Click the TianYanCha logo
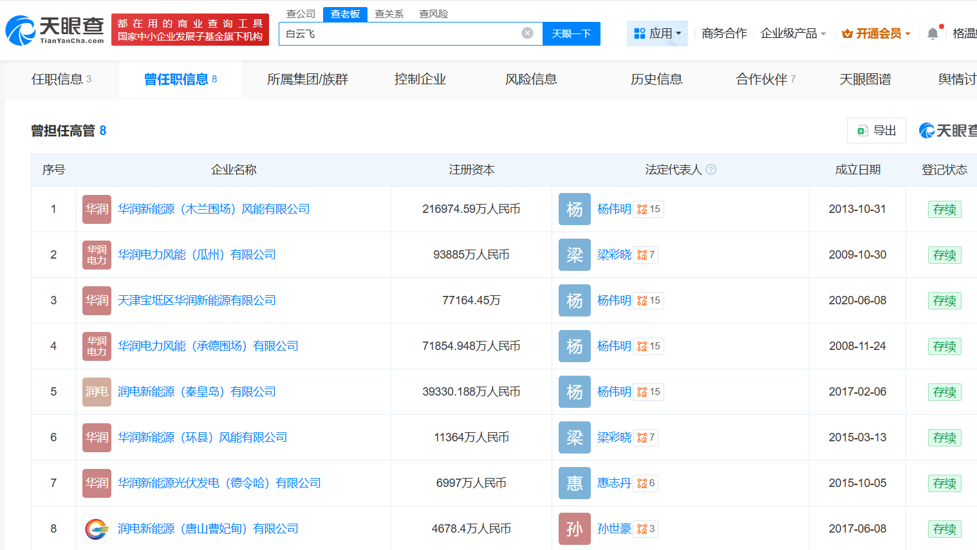 55,30
